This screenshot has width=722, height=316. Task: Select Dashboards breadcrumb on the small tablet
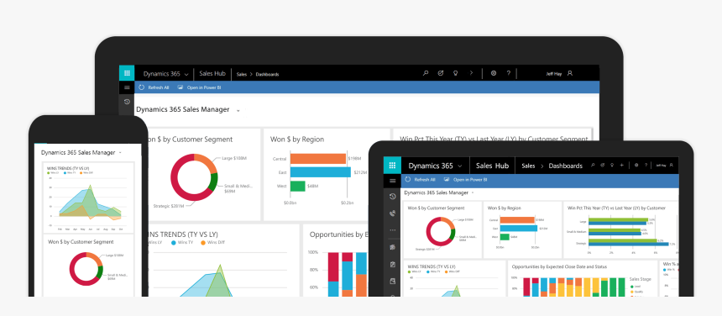(566, 166)
